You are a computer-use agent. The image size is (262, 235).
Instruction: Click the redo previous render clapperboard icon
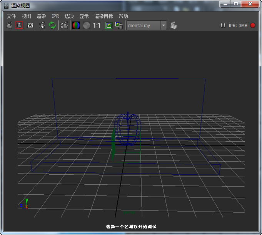pos(9,25)
